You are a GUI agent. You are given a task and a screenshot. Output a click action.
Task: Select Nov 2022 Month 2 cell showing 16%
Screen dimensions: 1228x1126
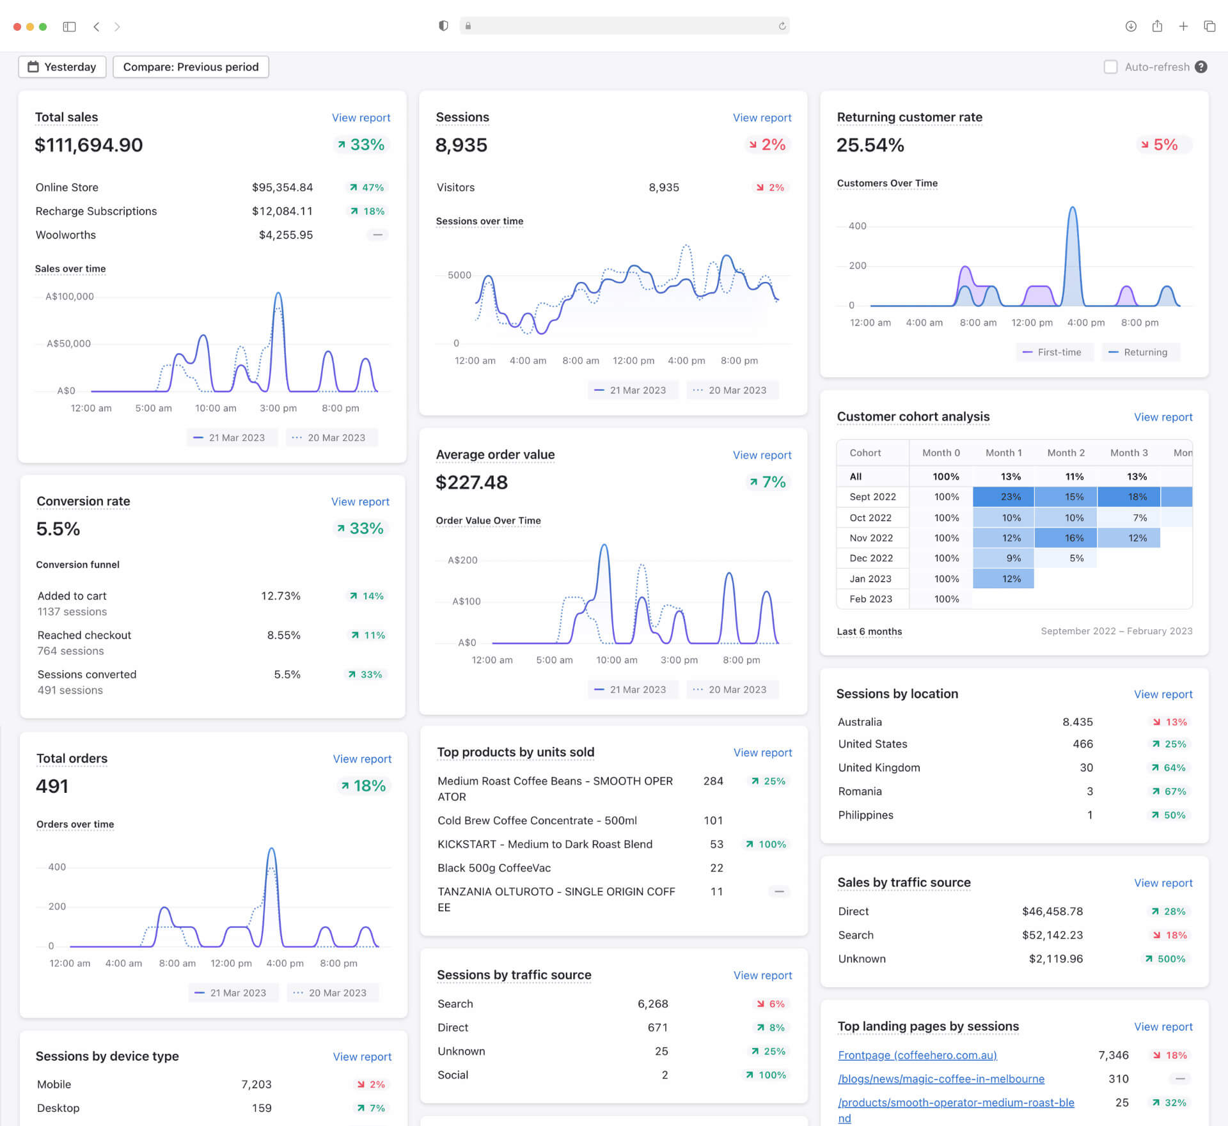(1066, 538)
